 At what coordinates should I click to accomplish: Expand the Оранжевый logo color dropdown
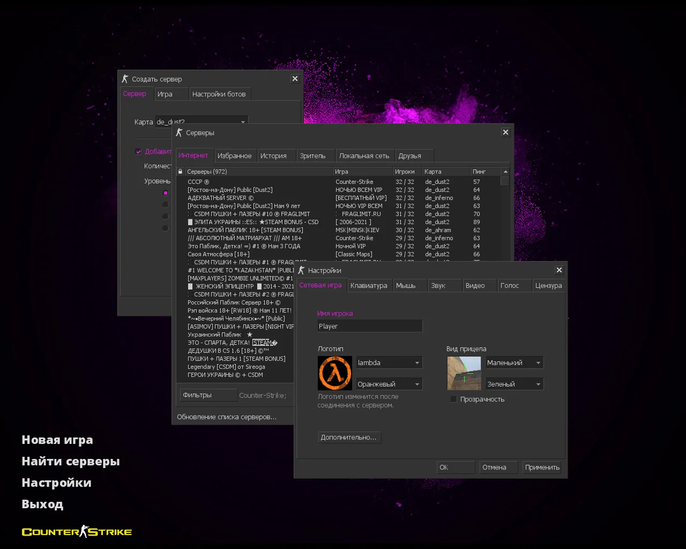389,384
